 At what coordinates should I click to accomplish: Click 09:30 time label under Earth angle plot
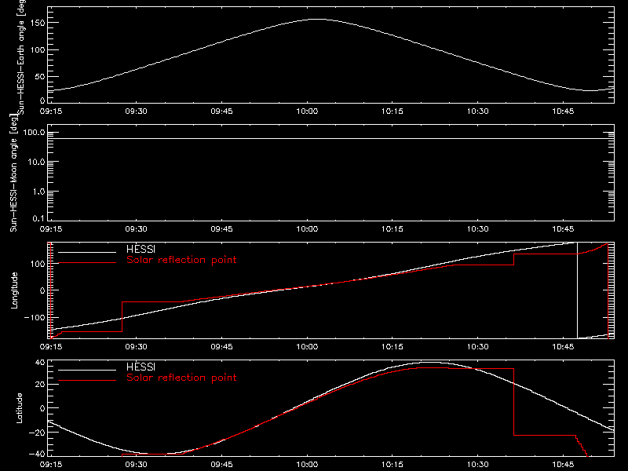(136, 111)
